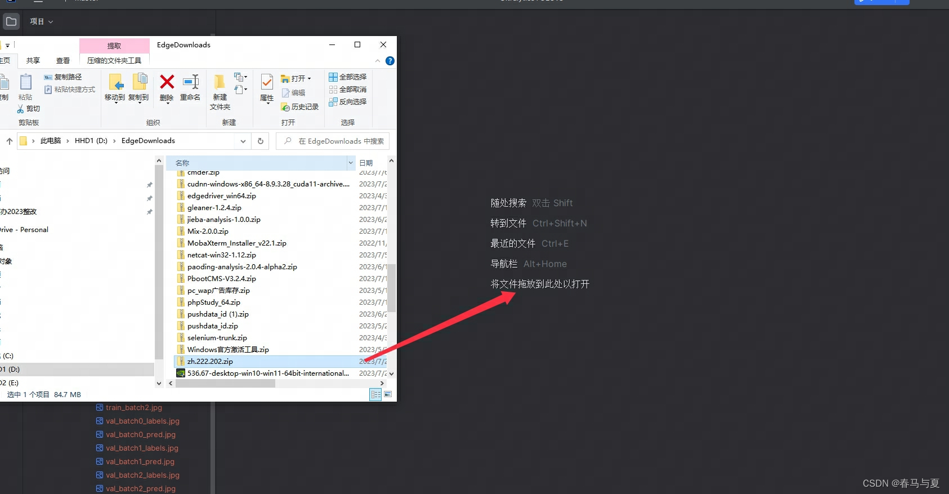Viewport: 949px width, 494px height.
Task: Click Invert selection in the ribbon
Action: [347, 102]
